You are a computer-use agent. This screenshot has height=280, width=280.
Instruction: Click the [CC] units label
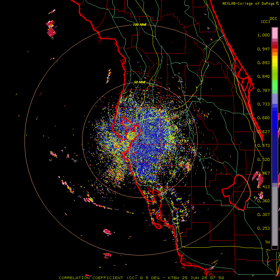265,21
